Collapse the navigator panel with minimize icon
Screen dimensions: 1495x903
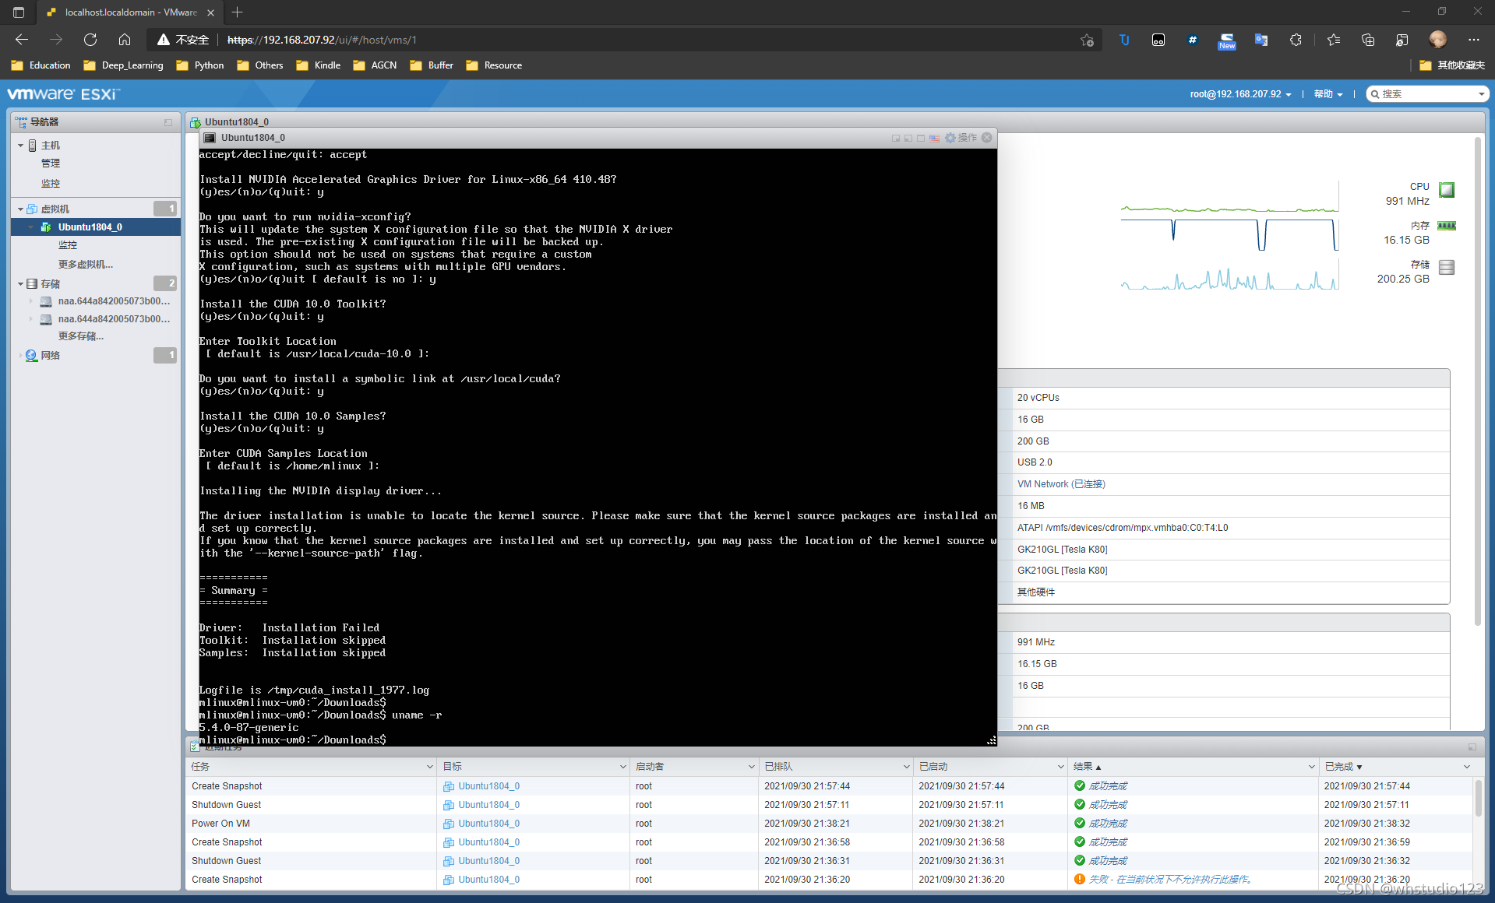click(168, 122)
